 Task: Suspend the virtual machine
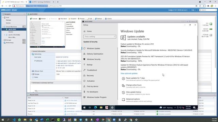pos(73,19)
